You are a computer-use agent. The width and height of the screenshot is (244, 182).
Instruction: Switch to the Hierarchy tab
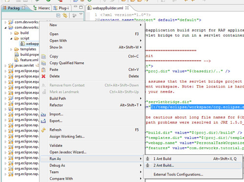[41, 8]
